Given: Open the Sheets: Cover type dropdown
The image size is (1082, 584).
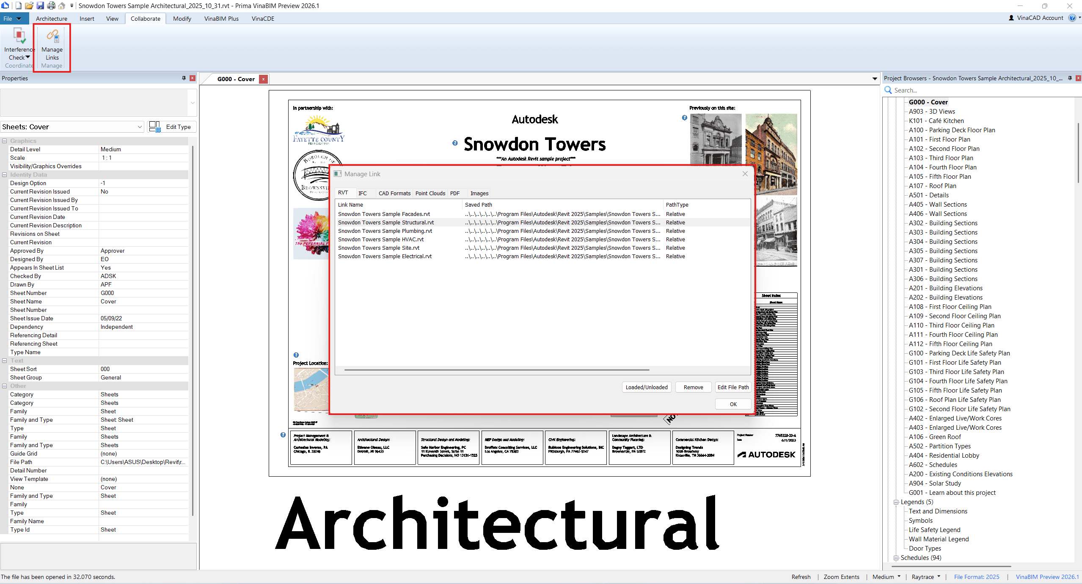Looking at the screenshot, I should click(139, 127).
